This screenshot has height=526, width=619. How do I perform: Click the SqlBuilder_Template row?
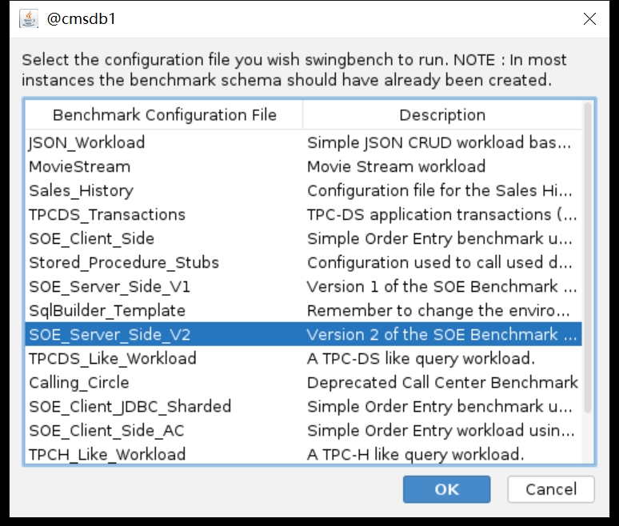[106, 311]
